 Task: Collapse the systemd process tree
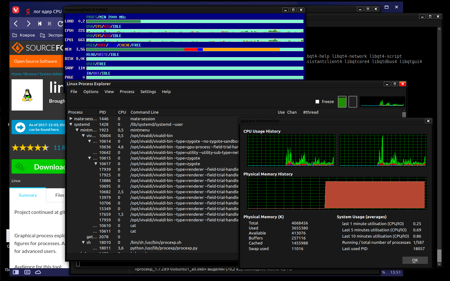click(x=71, y=124)
